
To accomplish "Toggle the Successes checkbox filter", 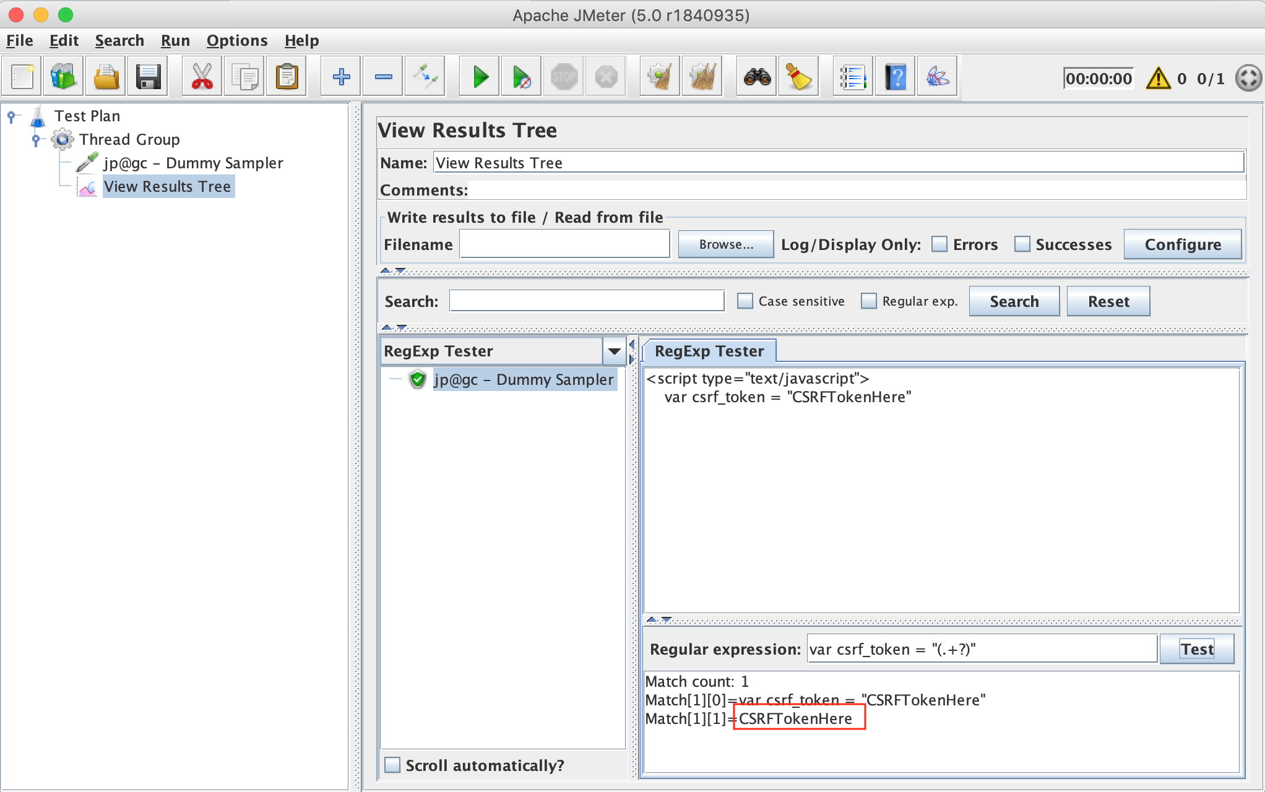I will pos(1021,244).
